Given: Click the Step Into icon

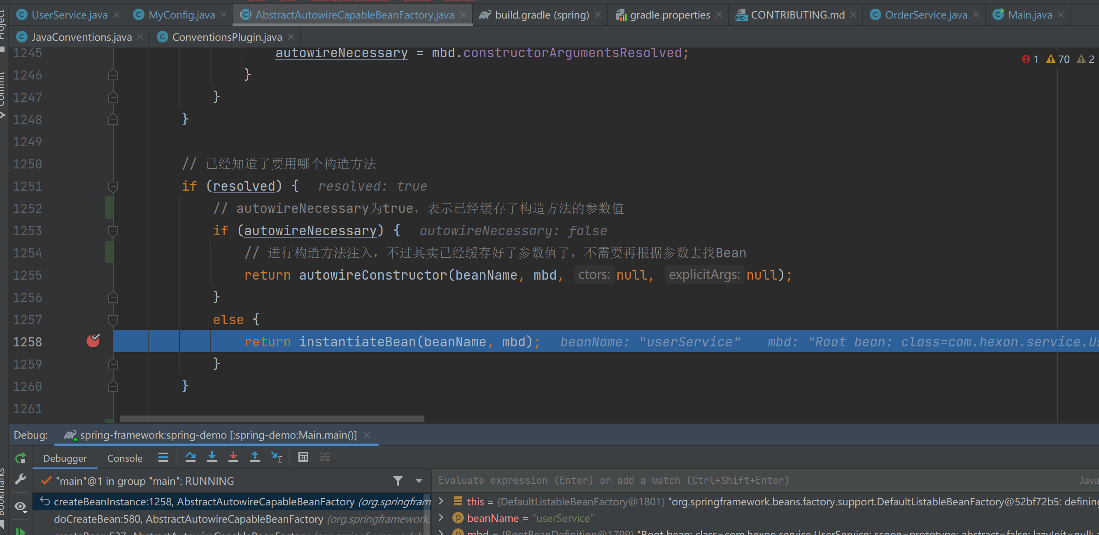Looking at the screenshot, I should [212, 457].
